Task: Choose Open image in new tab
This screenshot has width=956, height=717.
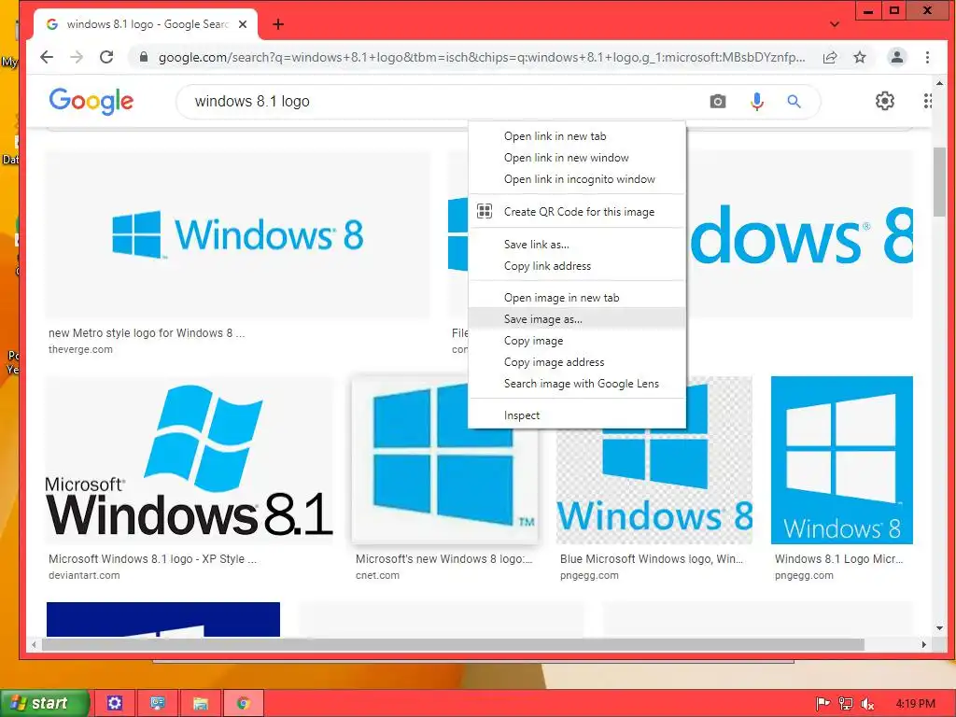Action: pos(577,298)
